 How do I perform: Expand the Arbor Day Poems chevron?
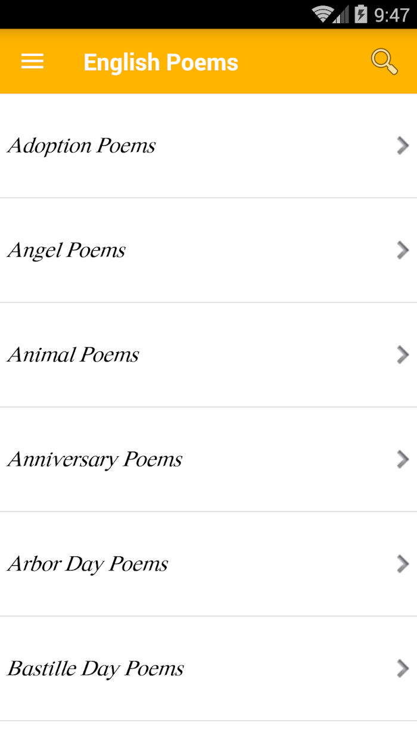coord(403,564)
